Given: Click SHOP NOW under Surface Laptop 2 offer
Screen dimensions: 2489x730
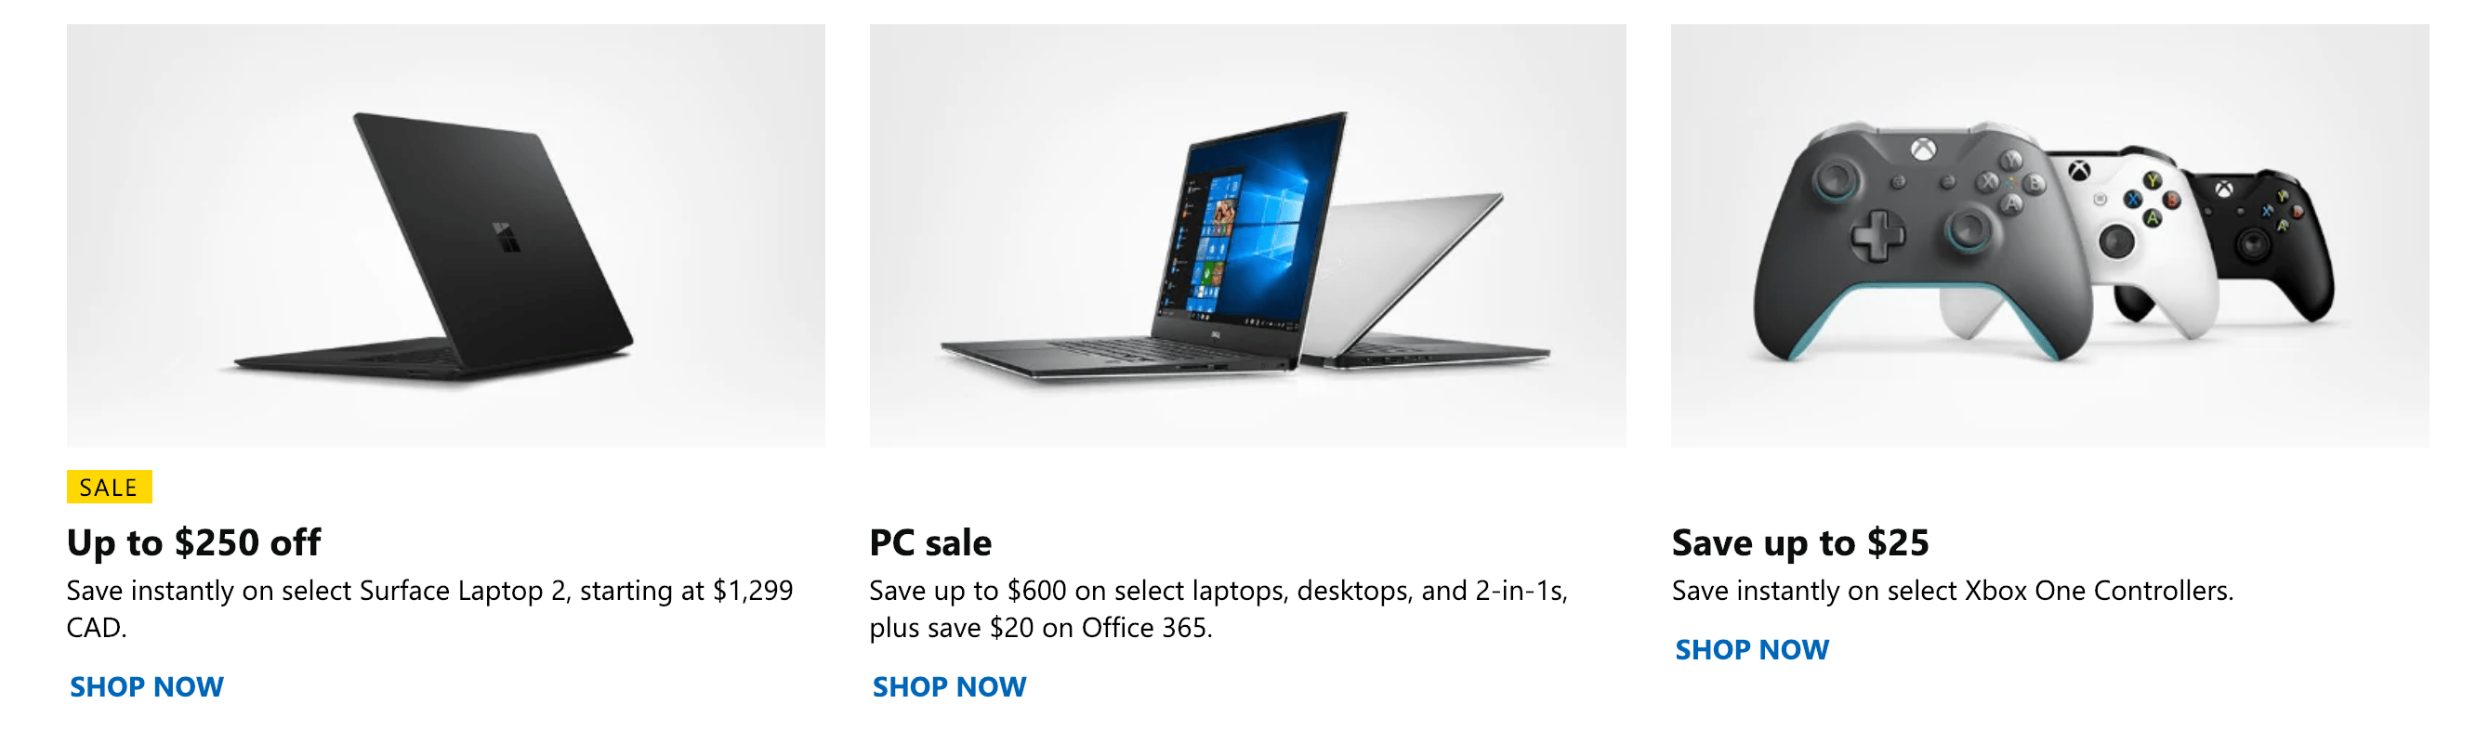Looking at the screenshot, I should point(147,686).
